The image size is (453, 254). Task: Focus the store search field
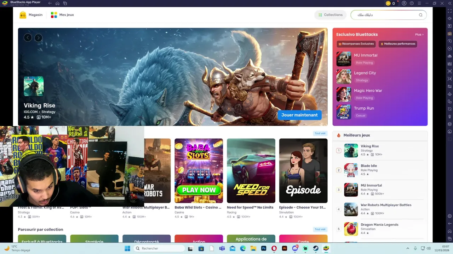388,15
